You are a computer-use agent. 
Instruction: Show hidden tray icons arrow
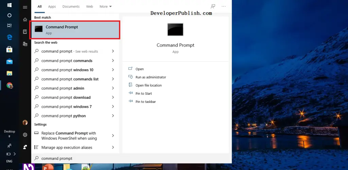[x=15, y=154]
